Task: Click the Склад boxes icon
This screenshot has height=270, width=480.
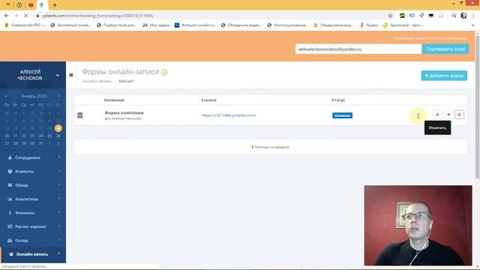Action: pyautogui.click(x=10, y=240)
